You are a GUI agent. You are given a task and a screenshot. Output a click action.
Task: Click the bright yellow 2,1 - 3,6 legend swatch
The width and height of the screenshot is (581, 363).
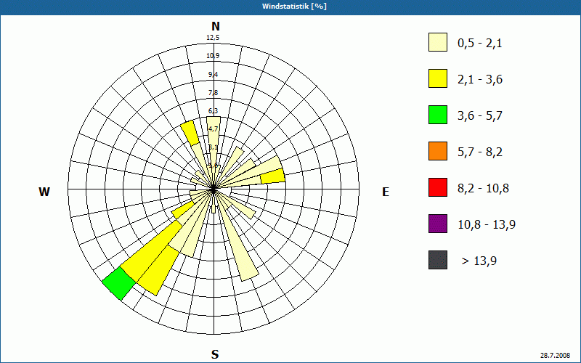(438, 78)
